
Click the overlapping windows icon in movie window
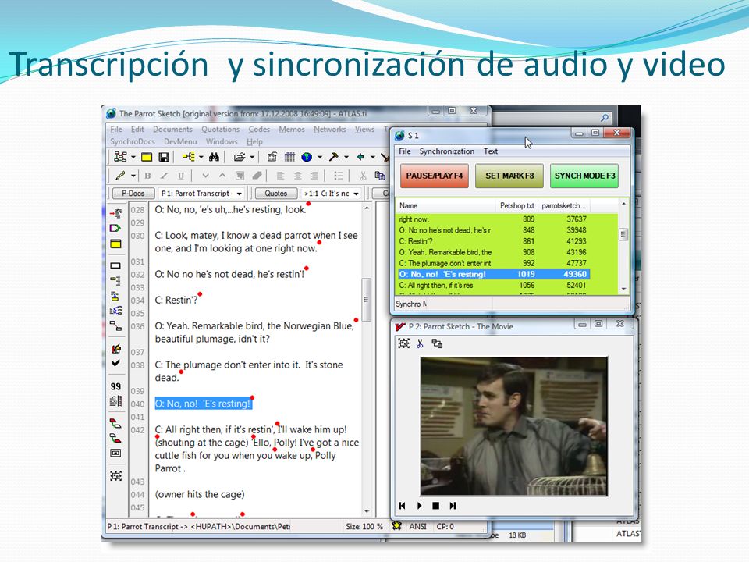point(437,343)
